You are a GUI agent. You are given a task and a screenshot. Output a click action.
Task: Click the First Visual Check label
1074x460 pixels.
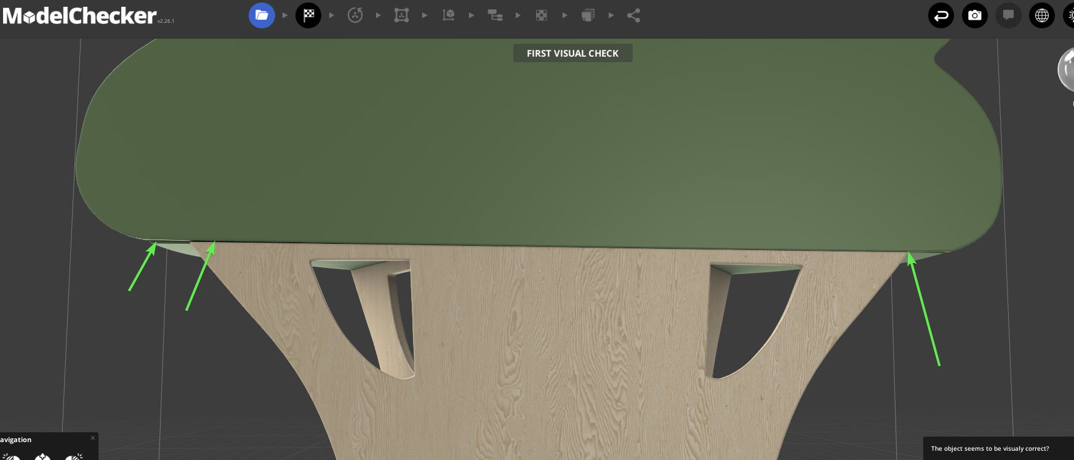[572, 54]
